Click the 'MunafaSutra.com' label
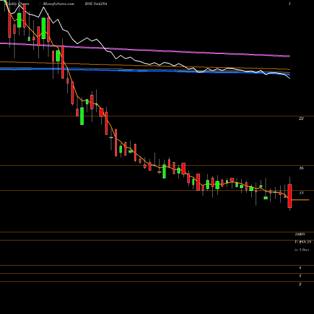Viewport: 314px width, 314px height. [x=58, y=4]
